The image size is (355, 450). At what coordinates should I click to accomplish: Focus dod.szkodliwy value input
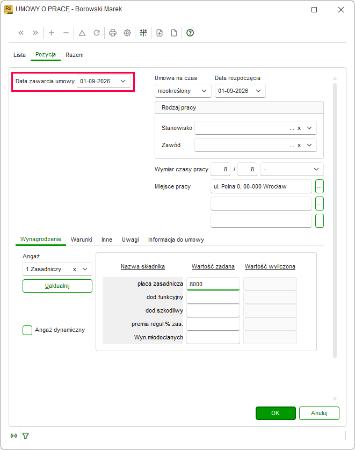point(213,311)
